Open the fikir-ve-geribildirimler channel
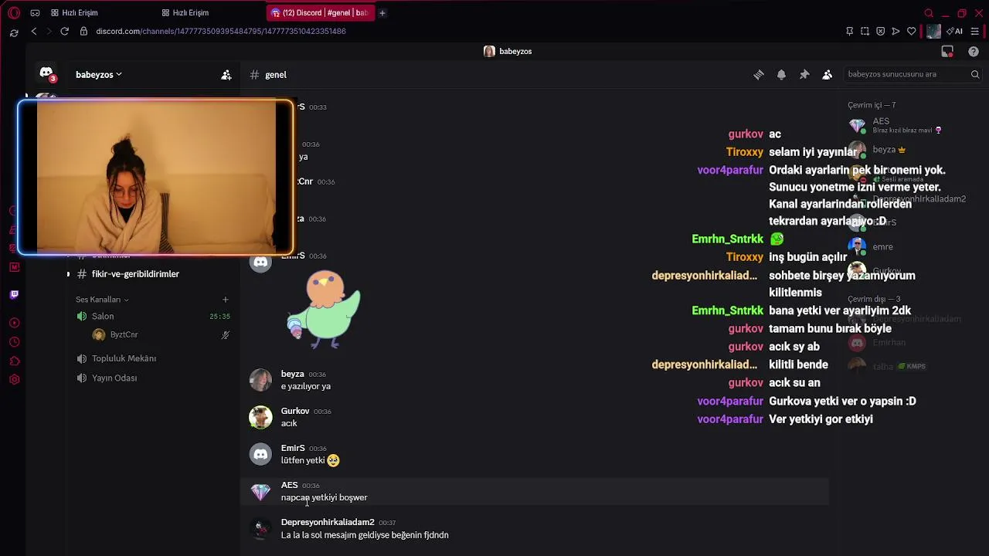 [x=135, y=274]
